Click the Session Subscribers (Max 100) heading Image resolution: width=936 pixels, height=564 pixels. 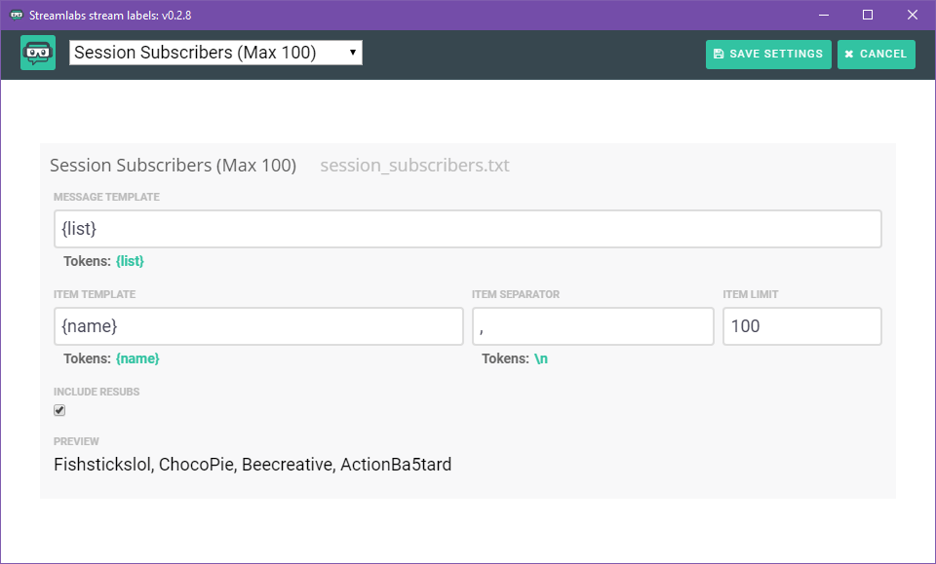coord(174,166)
